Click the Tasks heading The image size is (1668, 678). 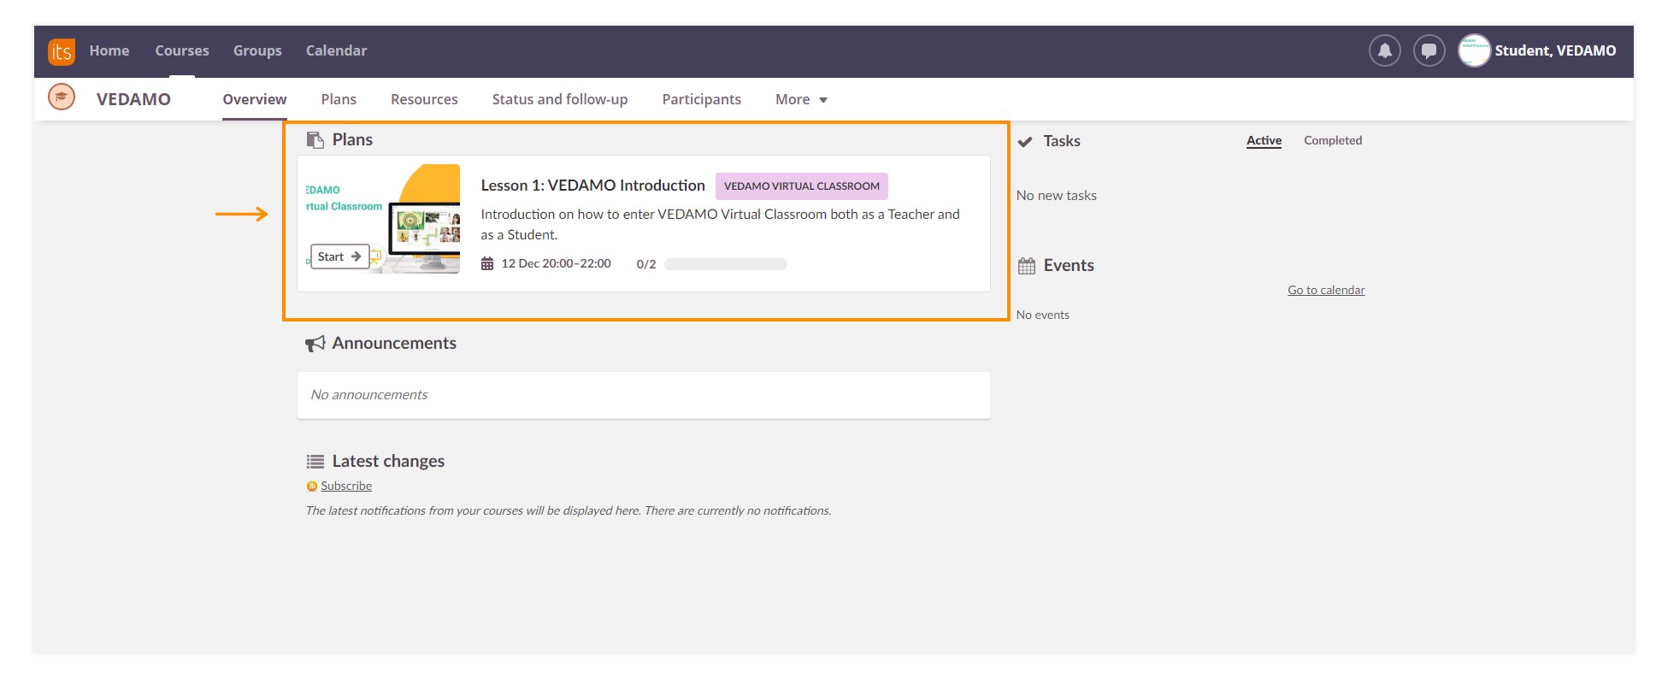click(x=1062, y=141)
